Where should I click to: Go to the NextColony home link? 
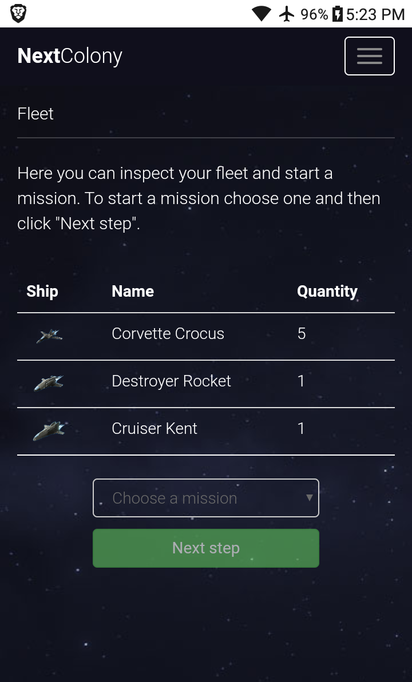point(70,56)
